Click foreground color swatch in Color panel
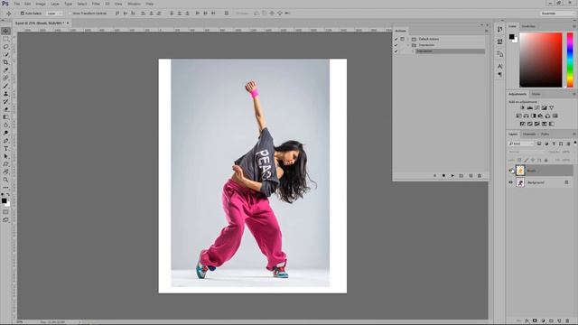The image size is (578, 325). (512, 37)
